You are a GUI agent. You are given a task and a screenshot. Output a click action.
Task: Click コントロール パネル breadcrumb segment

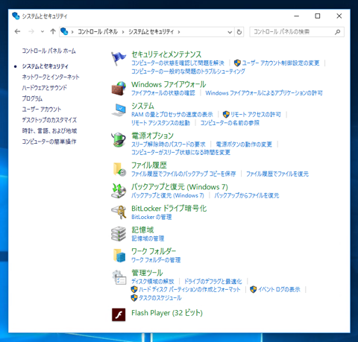point(98,31)
